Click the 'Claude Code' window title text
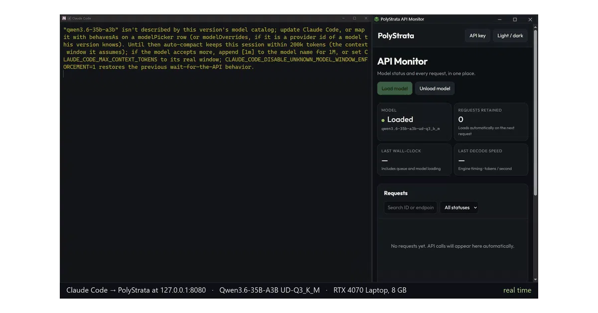 click(82, 18)
